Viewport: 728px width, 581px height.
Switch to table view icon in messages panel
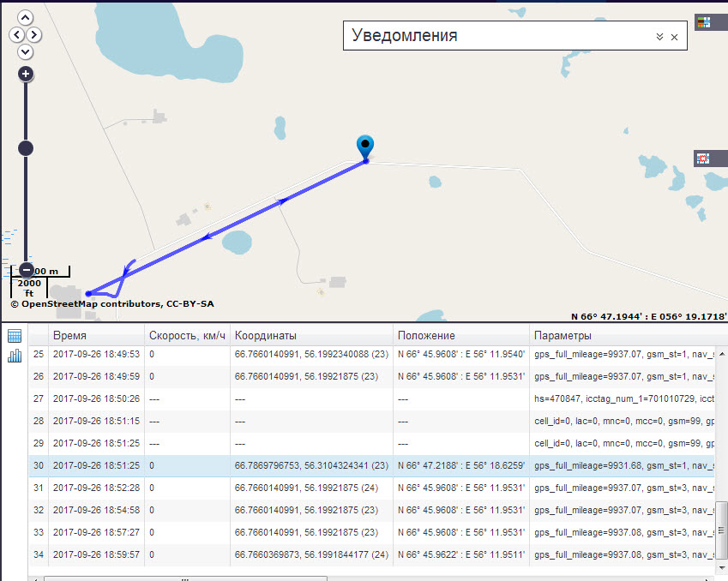pos(14,336)
